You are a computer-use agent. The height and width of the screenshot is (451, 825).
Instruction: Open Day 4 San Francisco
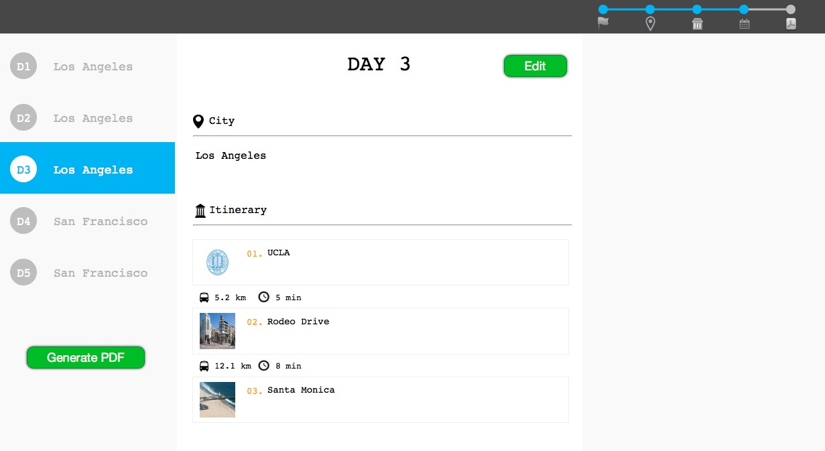[x=87, y=221]
